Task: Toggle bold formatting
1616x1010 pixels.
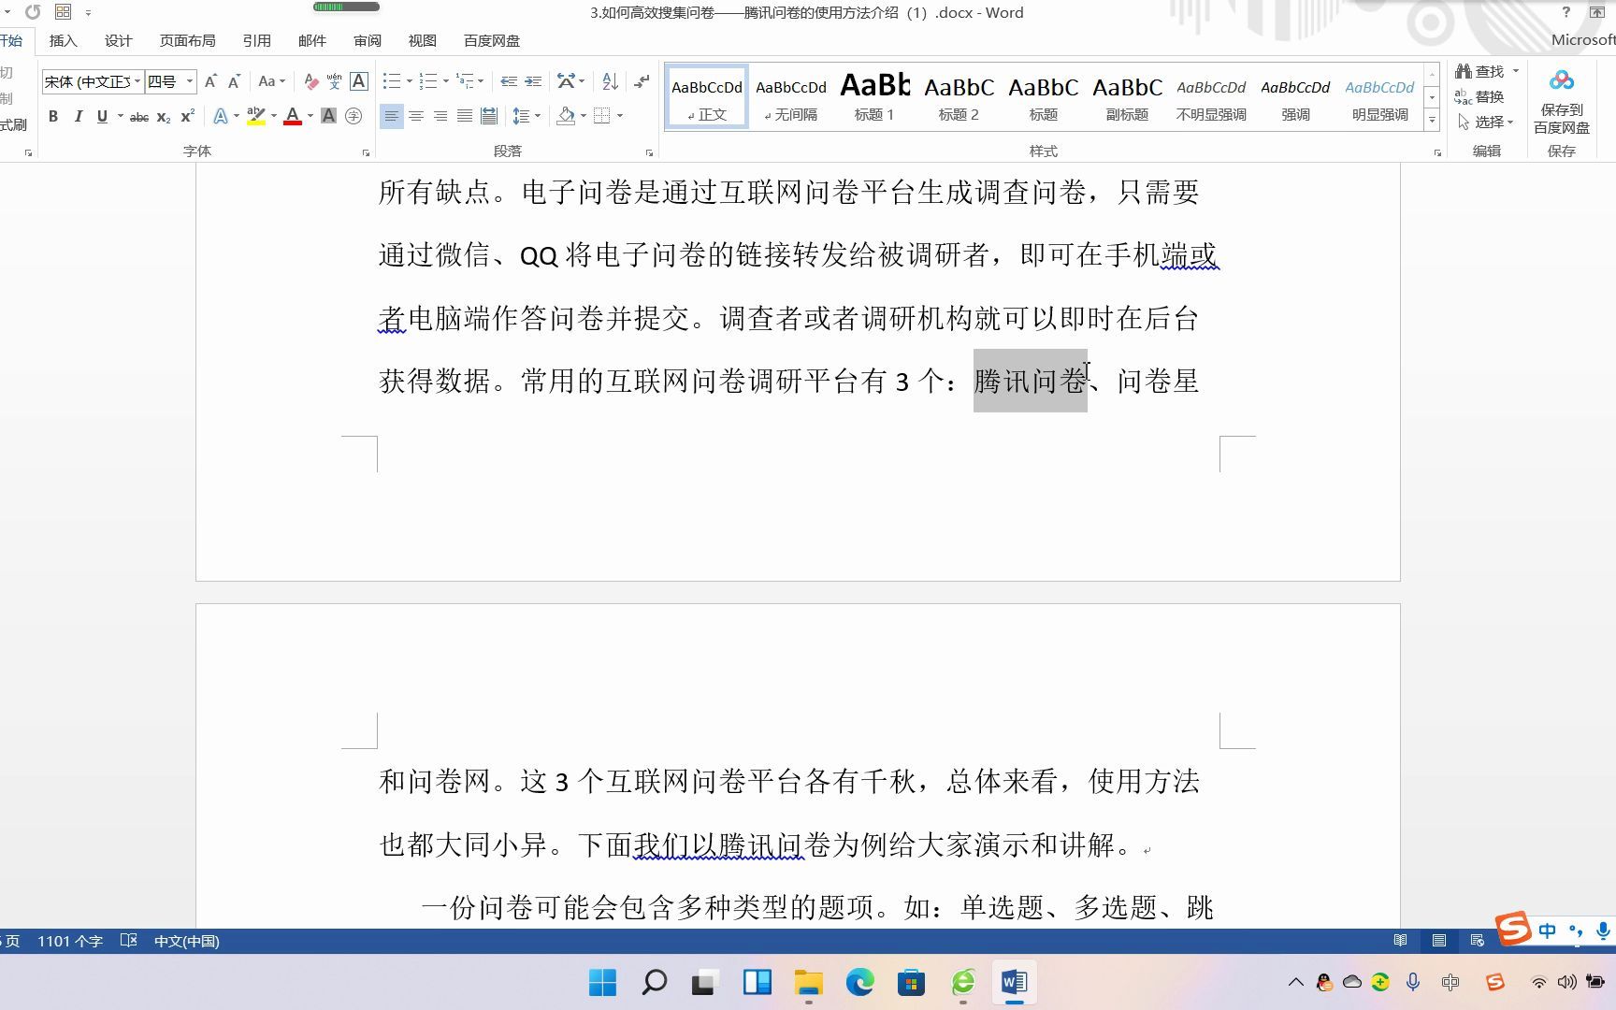Action: click(x=53, y=116)
